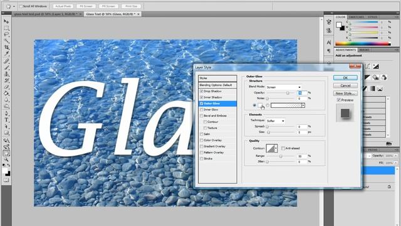This screenshot has width=401, height=226.
Task: Choose the gradient glow radio button
Action: (268, 105)
